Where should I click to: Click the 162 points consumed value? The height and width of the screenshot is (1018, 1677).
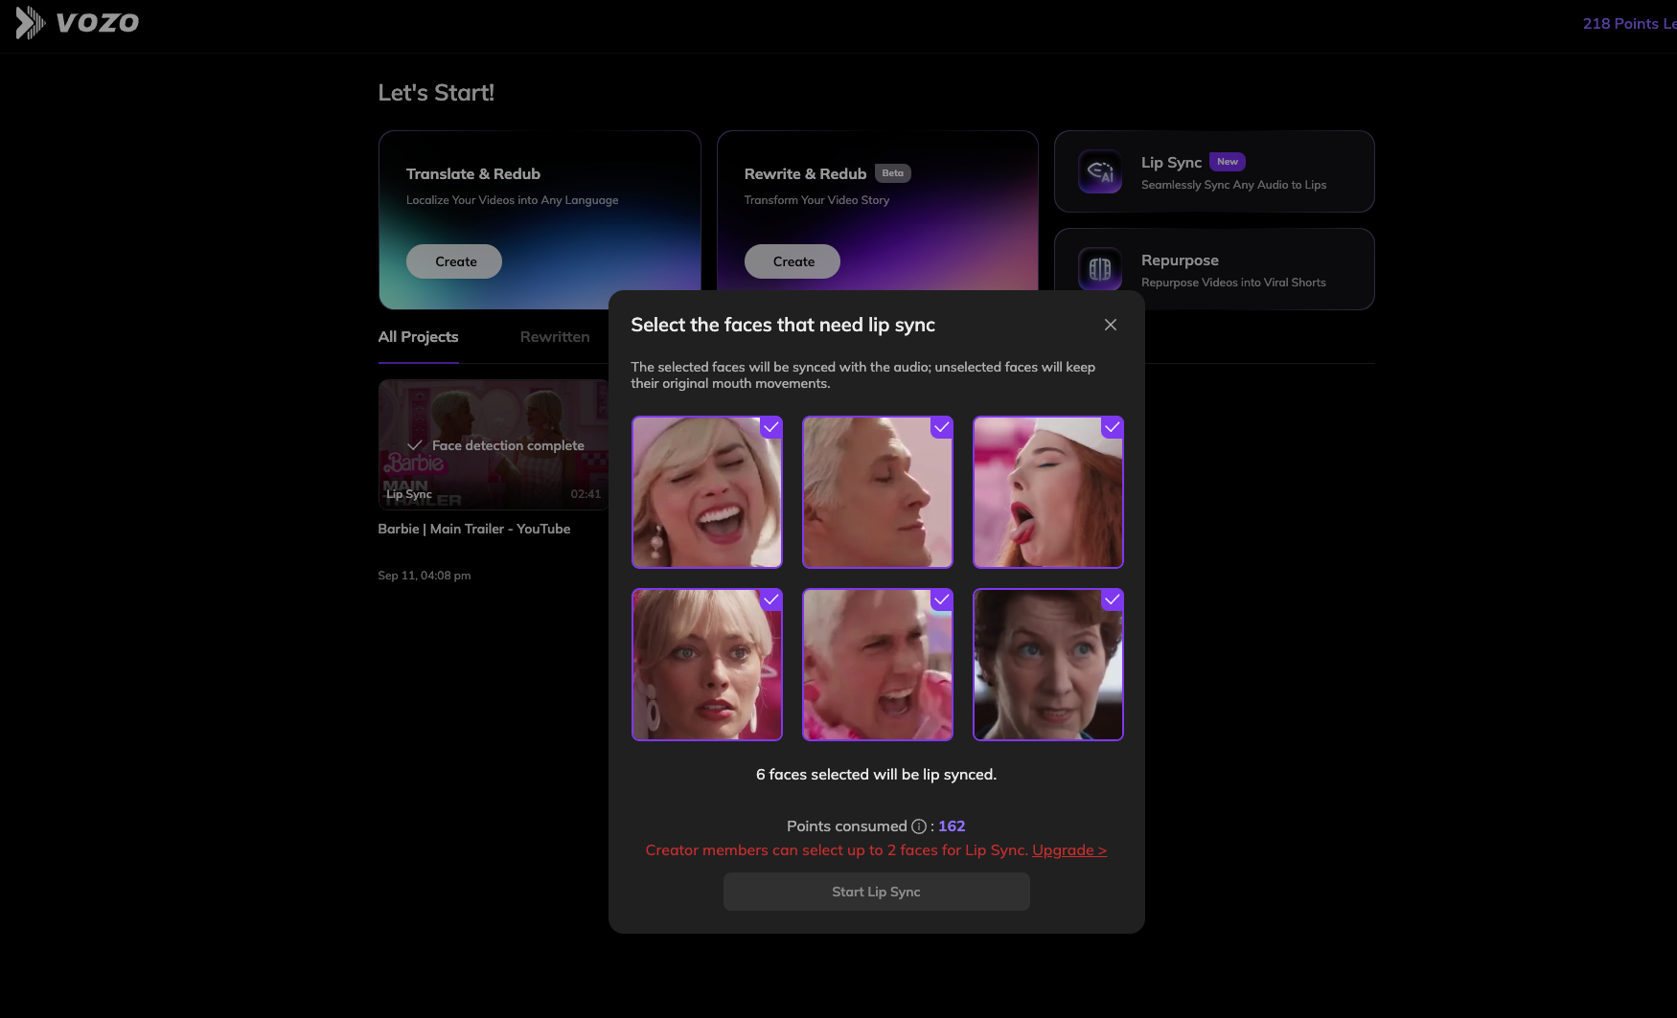(952, 826)
